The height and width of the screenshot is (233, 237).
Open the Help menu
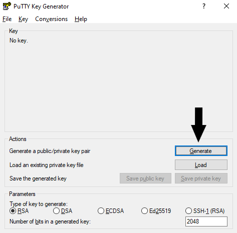[81, 19]
